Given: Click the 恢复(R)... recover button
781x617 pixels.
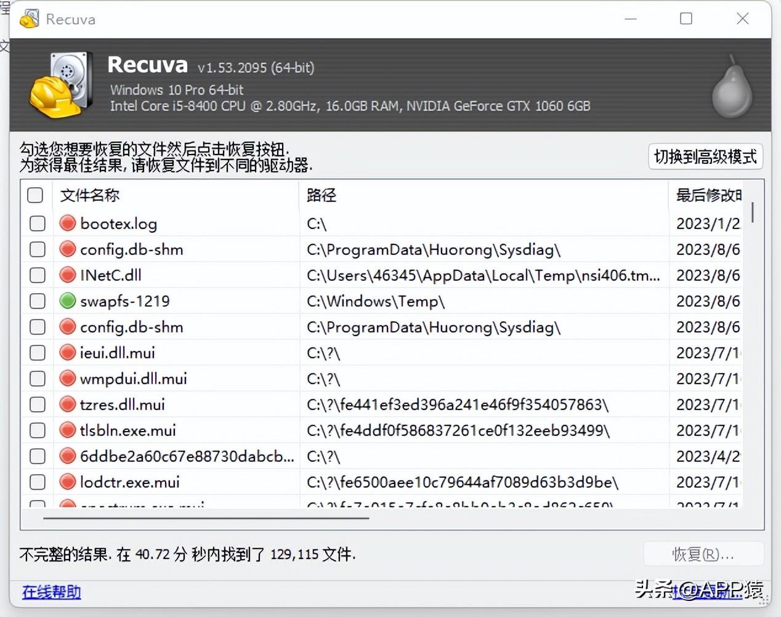Looking at the screenshot, I should (x=703, y=554).
